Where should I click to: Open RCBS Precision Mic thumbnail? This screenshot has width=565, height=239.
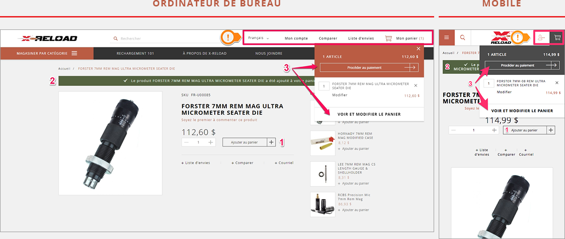(x=323, y=204)
